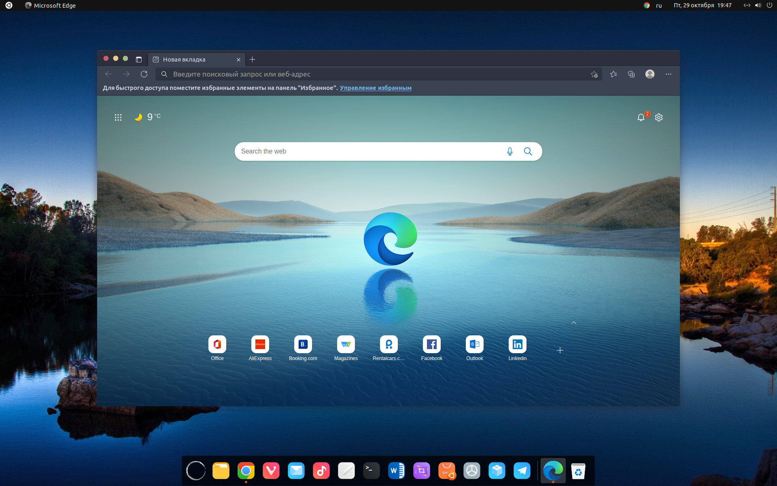Open the date and time calendar
This screenshot has height=486, width=777.
click(703, 6)
